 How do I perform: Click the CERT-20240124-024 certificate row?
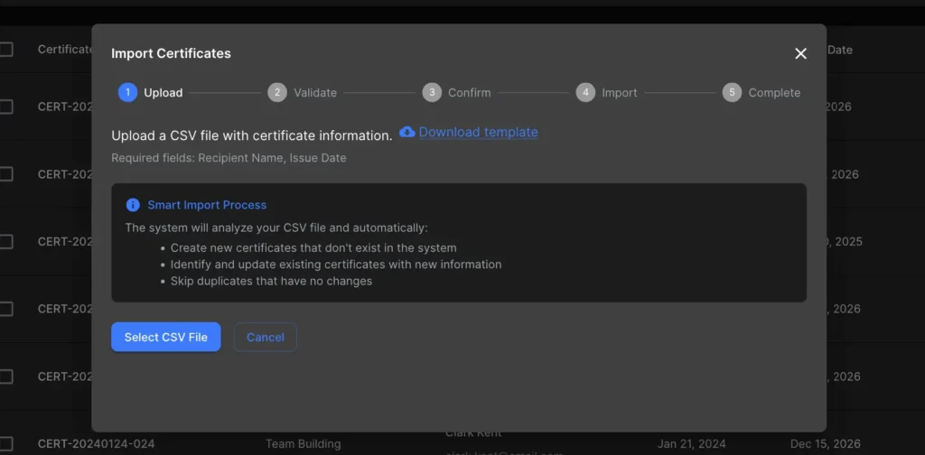pyautogui.click(x=96, y=443)
